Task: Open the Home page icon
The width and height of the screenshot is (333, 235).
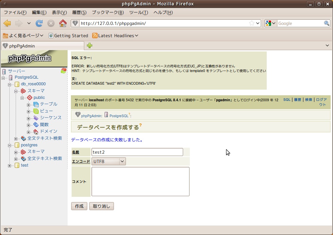Action: (63, 23)
